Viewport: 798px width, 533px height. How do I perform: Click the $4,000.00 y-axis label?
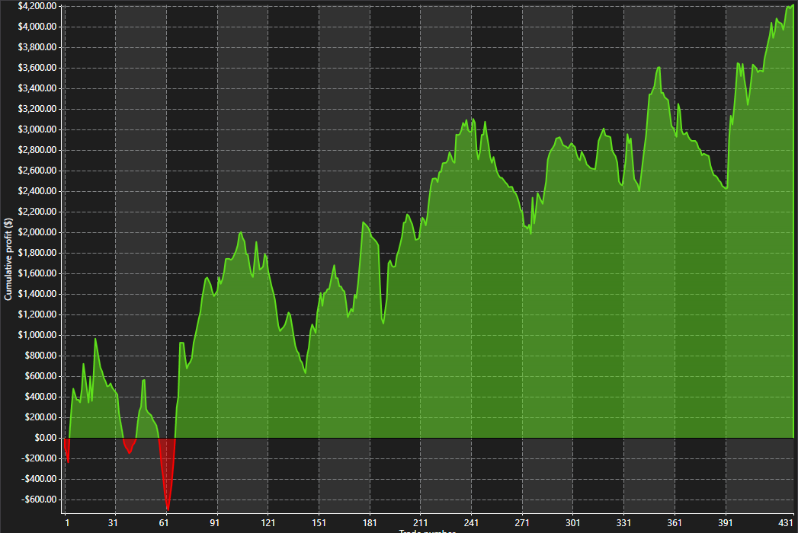tap(37, 27)
